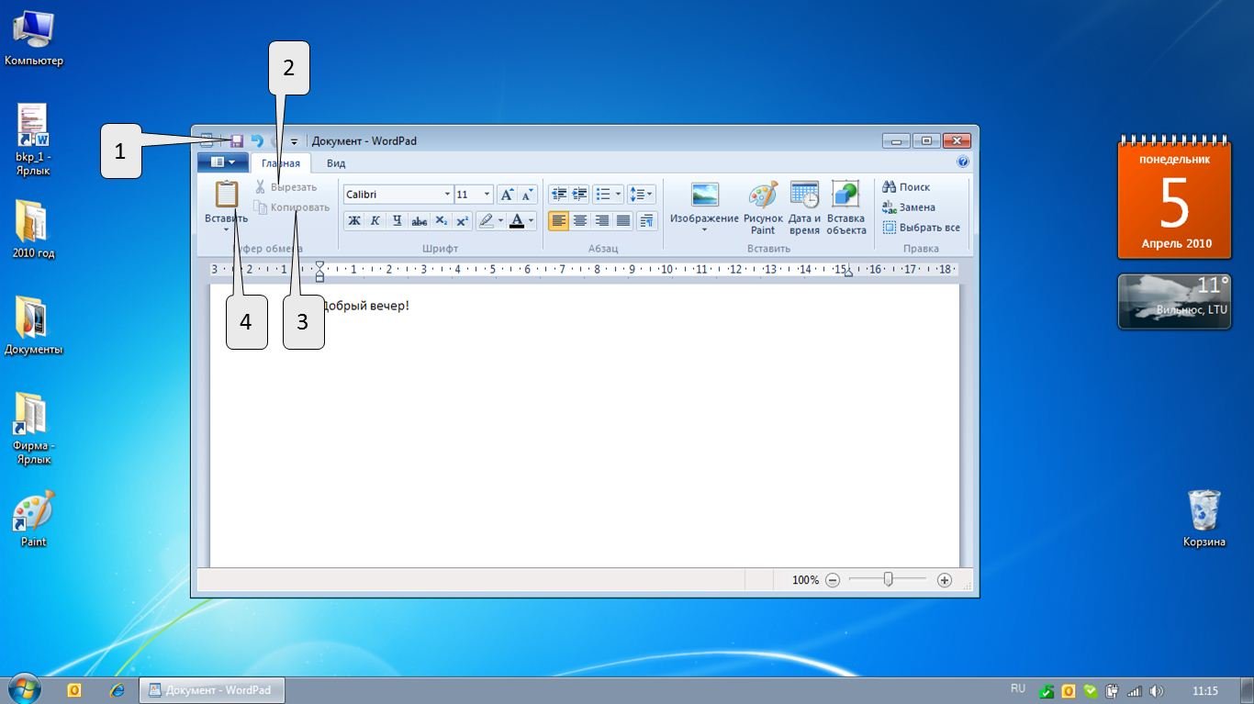The image size is (1254, 704).
Task: Click the Выбрать все button
Action: (x=922, y=228)
